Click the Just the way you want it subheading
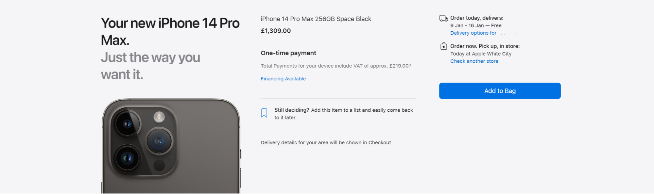 (x=150, y=66)
